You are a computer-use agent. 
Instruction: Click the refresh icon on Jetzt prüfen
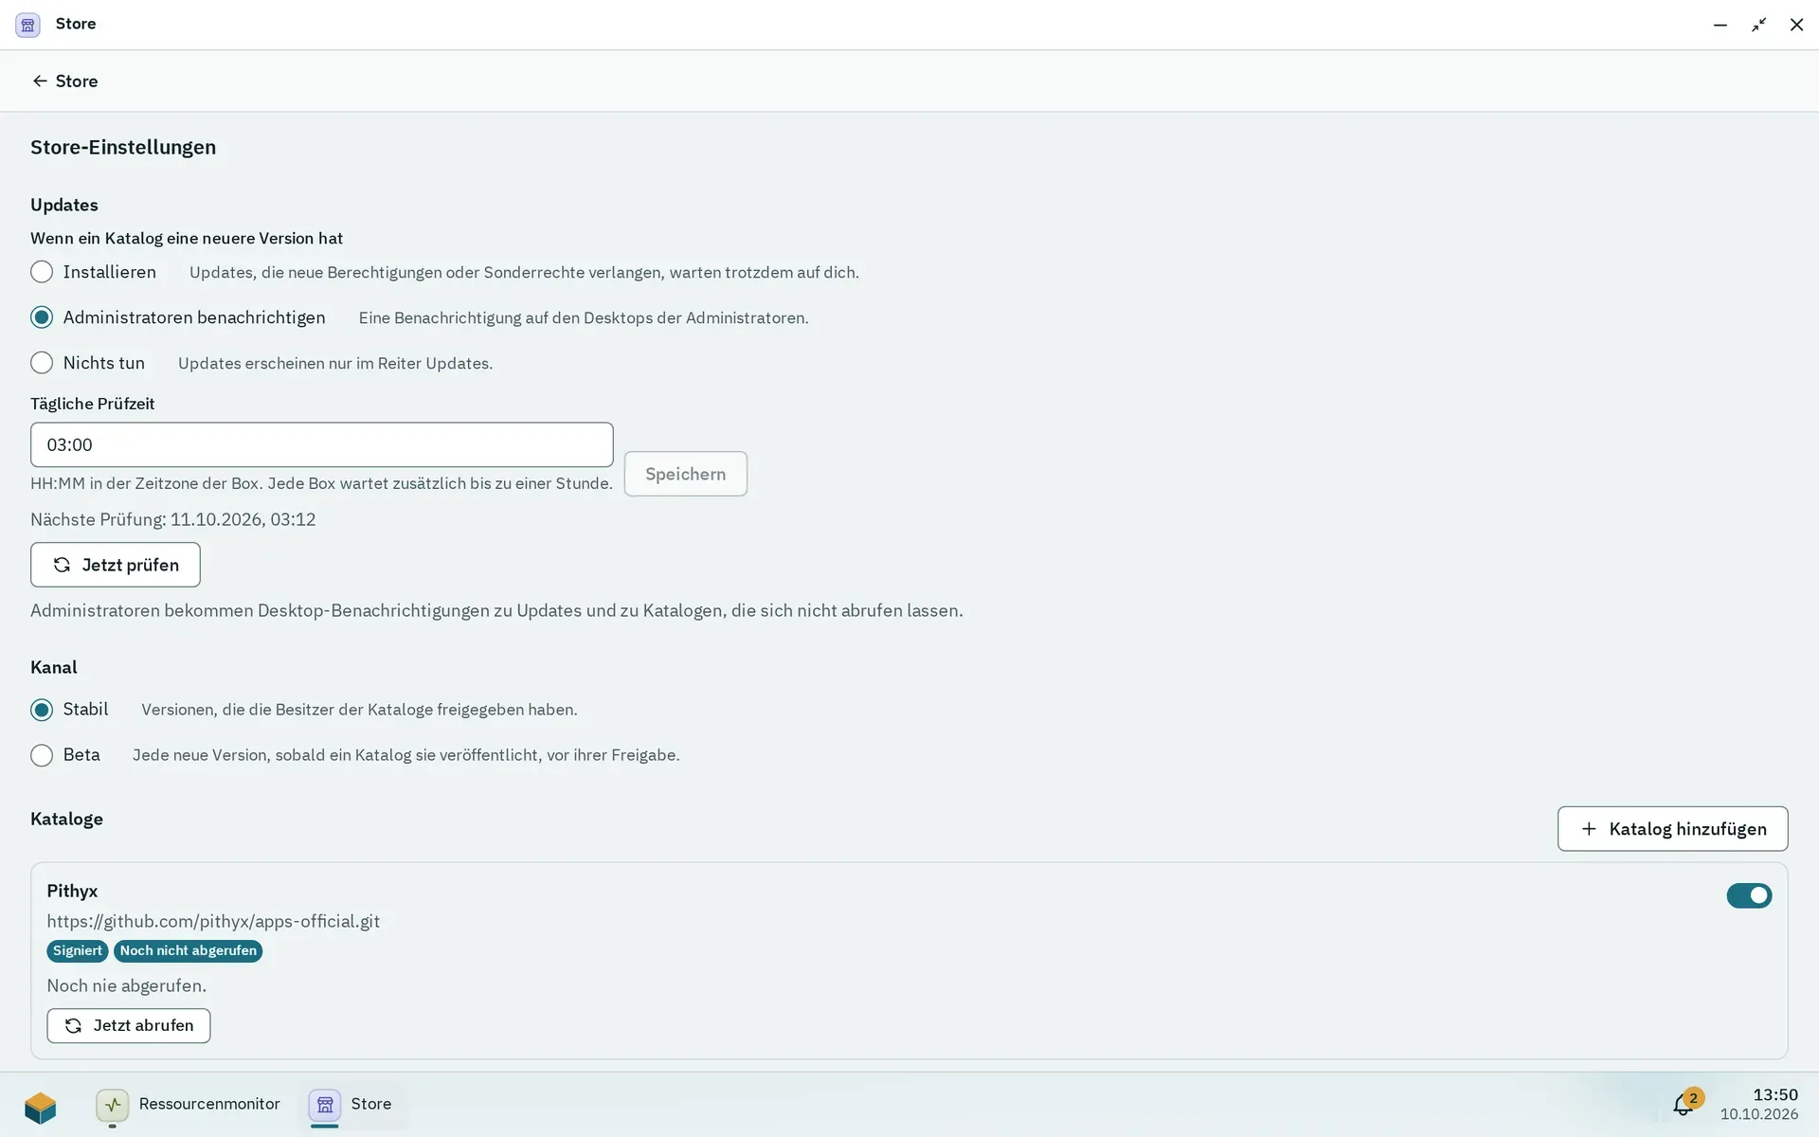click(62, 566)
